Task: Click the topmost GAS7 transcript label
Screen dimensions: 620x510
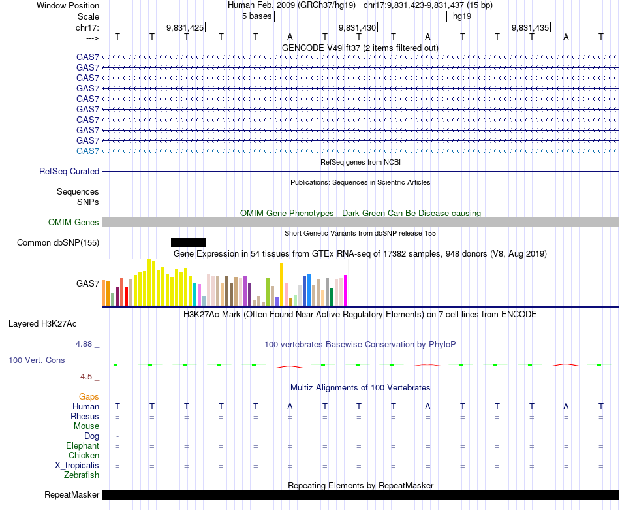Action: [88, 57]
